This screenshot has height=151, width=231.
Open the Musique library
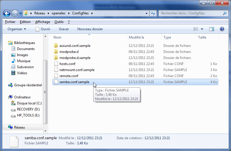point(21,61)
